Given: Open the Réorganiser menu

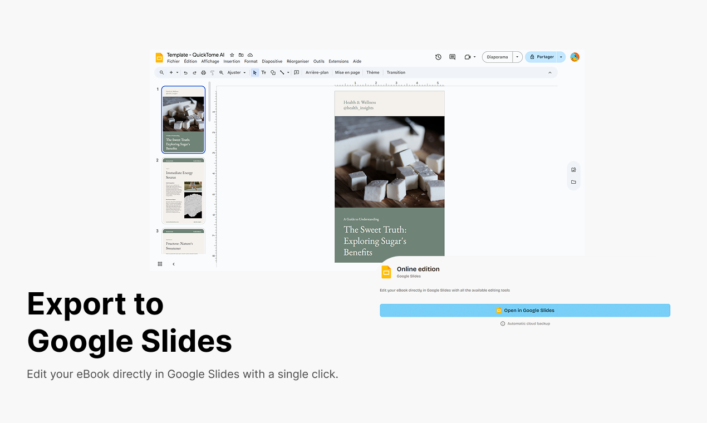Looking at the screenshot, I should (x=298, y=61).
